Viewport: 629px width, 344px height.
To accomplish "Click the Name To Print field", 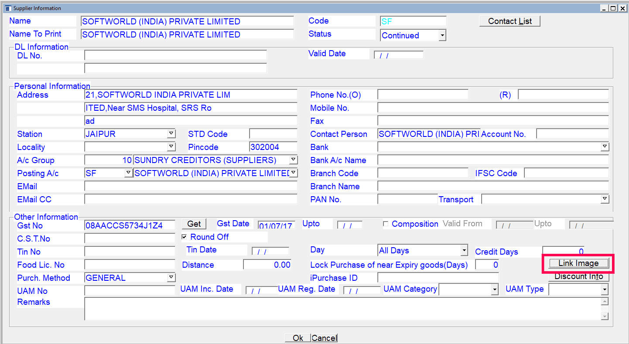I will click(187, 34).
